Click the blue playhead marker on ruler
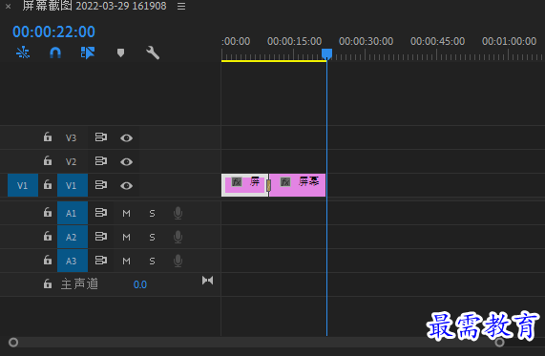 pos(326,53)
